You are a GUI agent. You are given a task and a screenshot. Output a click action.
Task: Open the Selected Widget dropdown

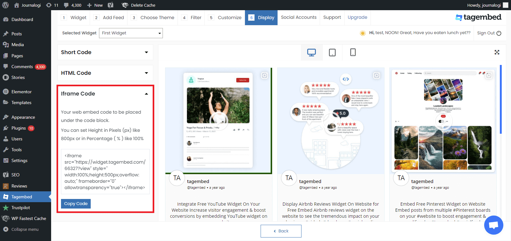point(131,33)
